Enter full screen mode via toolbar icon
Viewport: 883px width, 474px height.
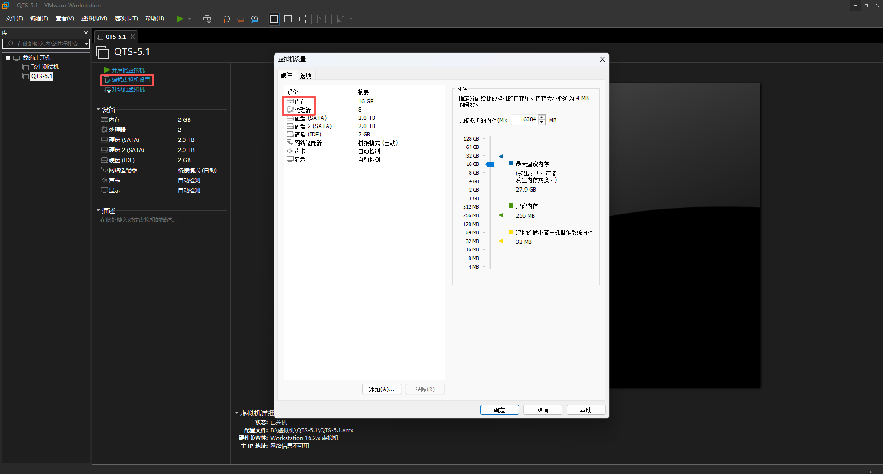(x=302, y=19)
